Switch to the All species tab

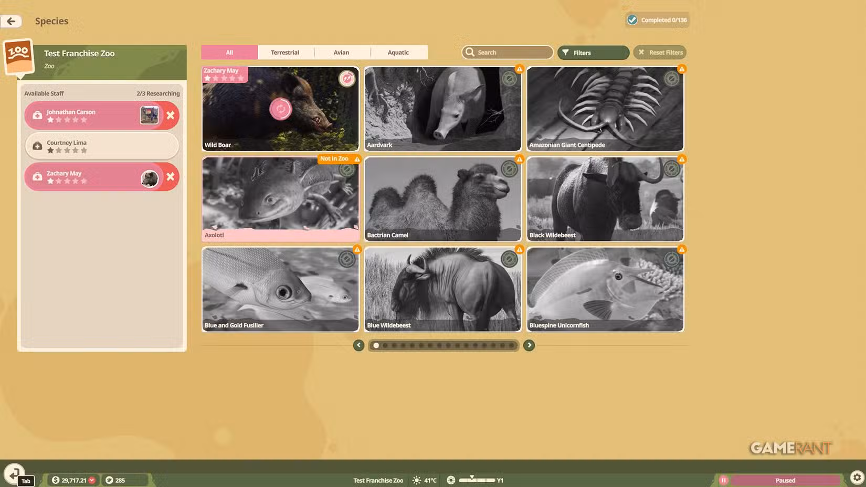click(229, 52)
